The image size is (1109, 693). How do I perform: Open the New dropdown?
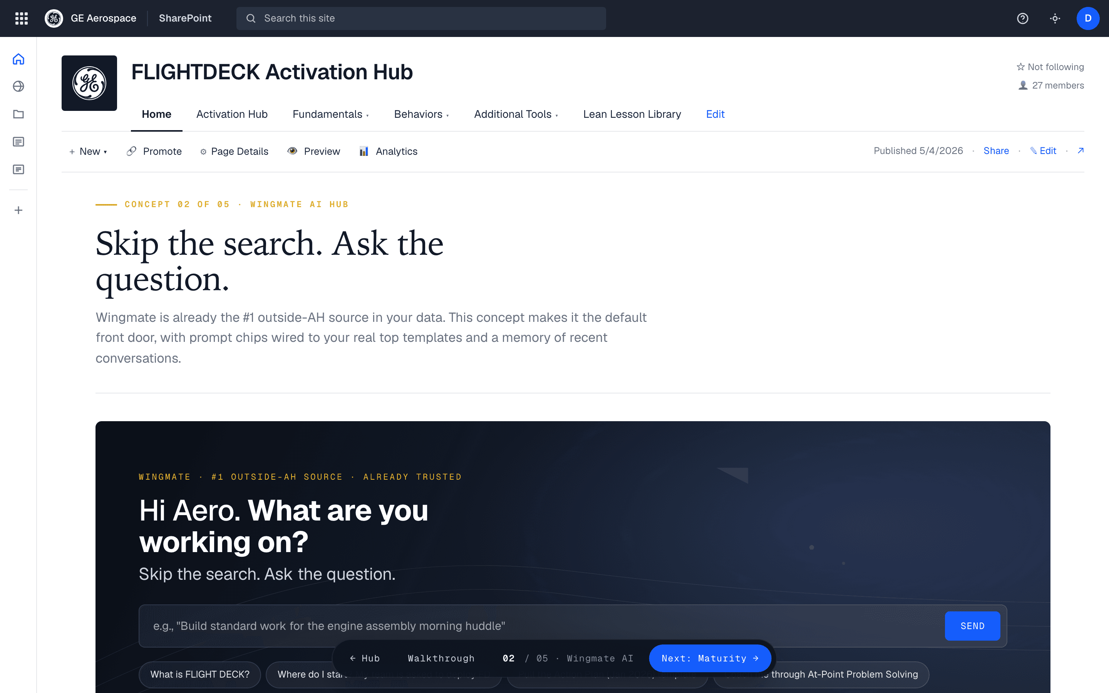click(x=88, y=151)
